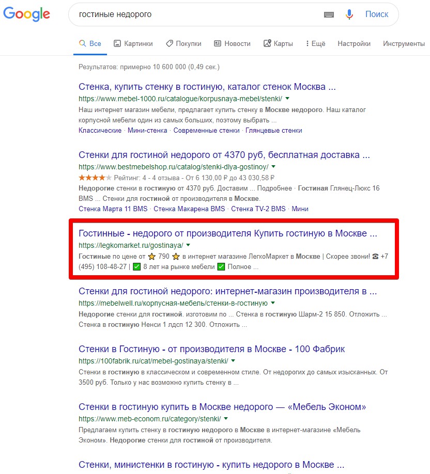Click the https://legkomarket.ru/gostinaya/ URL text
Screen dimensions: 430x474
(131, 245)
